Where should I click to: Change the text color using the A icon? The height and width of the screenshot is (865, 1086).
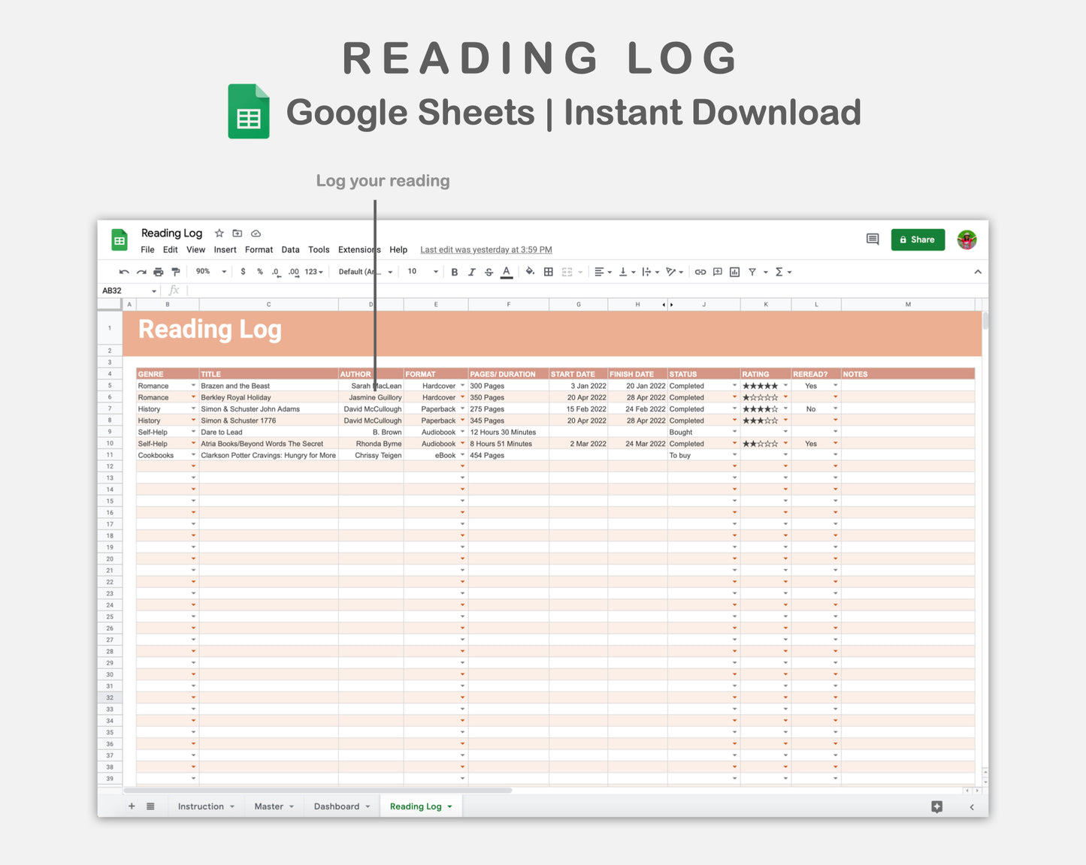pos(507,272)
